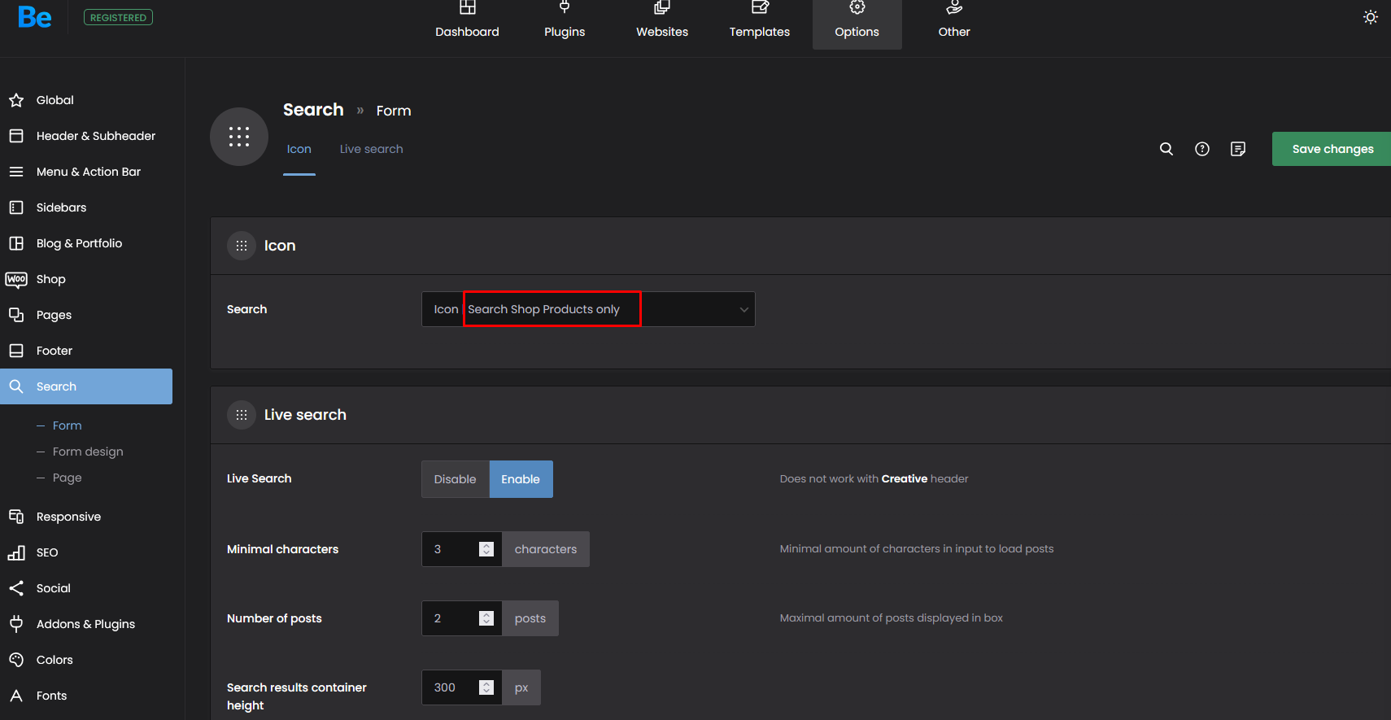The height and width of the screenshot is (720, 1391).
Task: Open the Search type dropdown
Action: point(588,309)
